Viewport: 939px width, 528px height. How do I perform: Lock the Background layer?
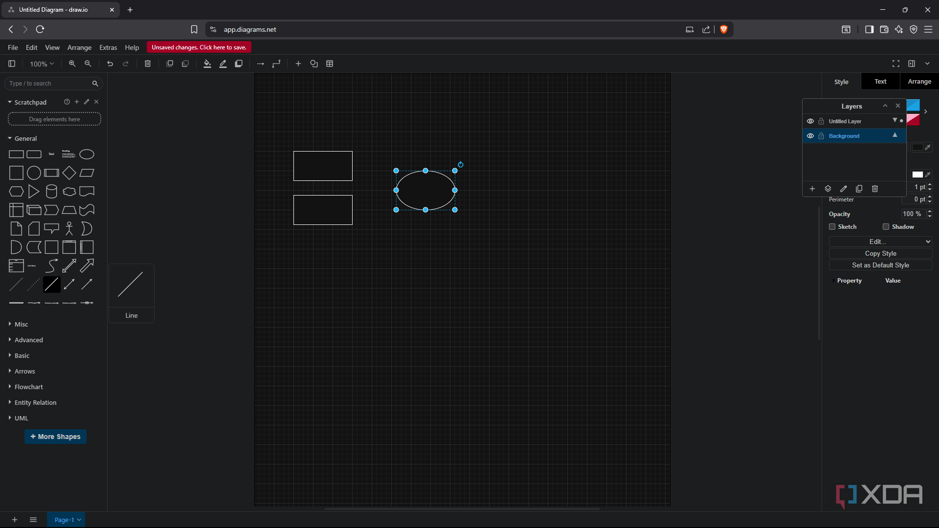pos(822,136)
